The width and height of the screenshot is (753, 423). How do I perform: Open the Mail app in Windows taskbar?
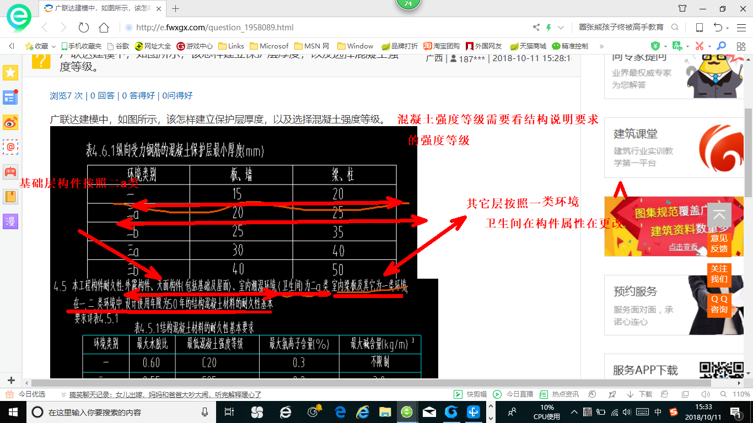tap(430, 412)
